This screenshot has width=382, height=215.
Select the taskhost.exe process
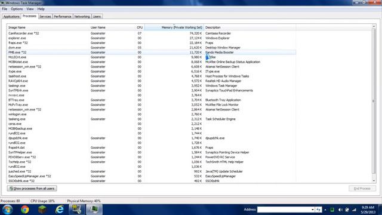[152, 76]
